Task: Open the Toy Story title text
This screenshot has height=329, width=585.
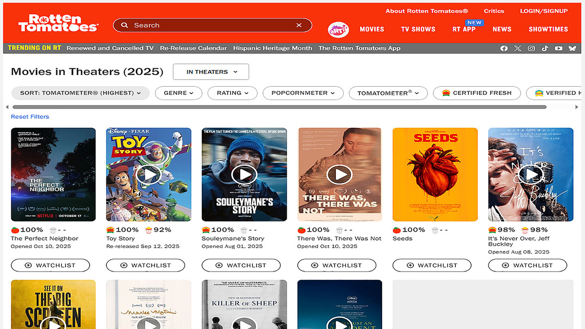Action: click(120, 239)
